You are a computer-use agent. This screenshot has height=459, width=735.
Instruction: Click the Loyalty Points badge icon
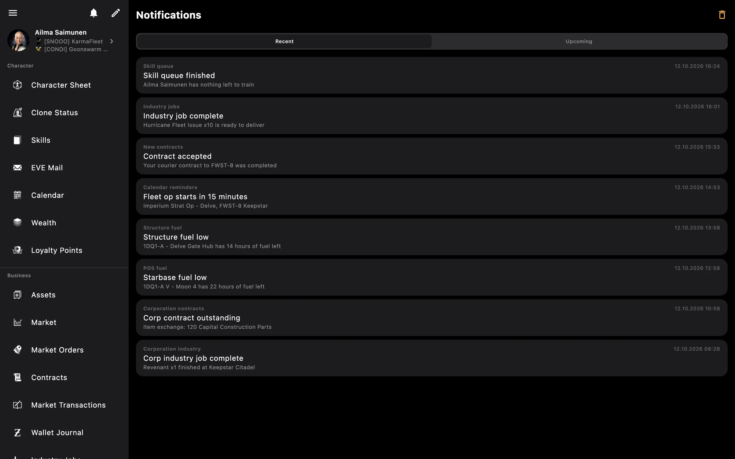pyautogui.click(x=17, y=250)
